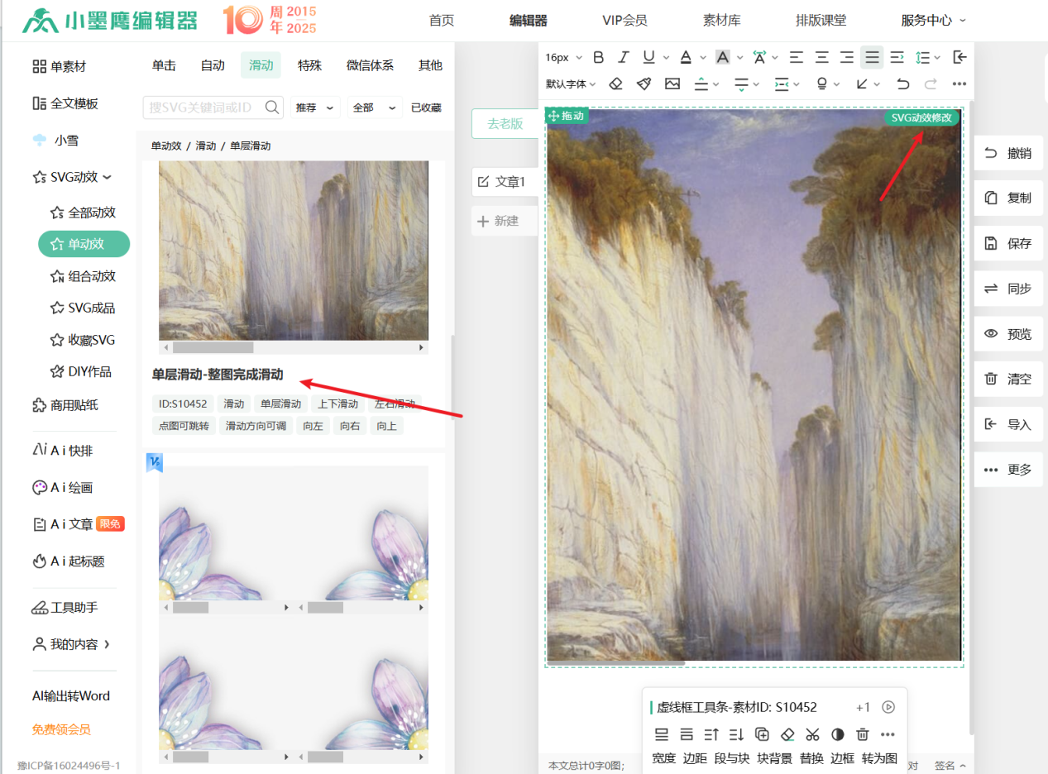
Task: Align text left
Action: (x=796, y=57)
